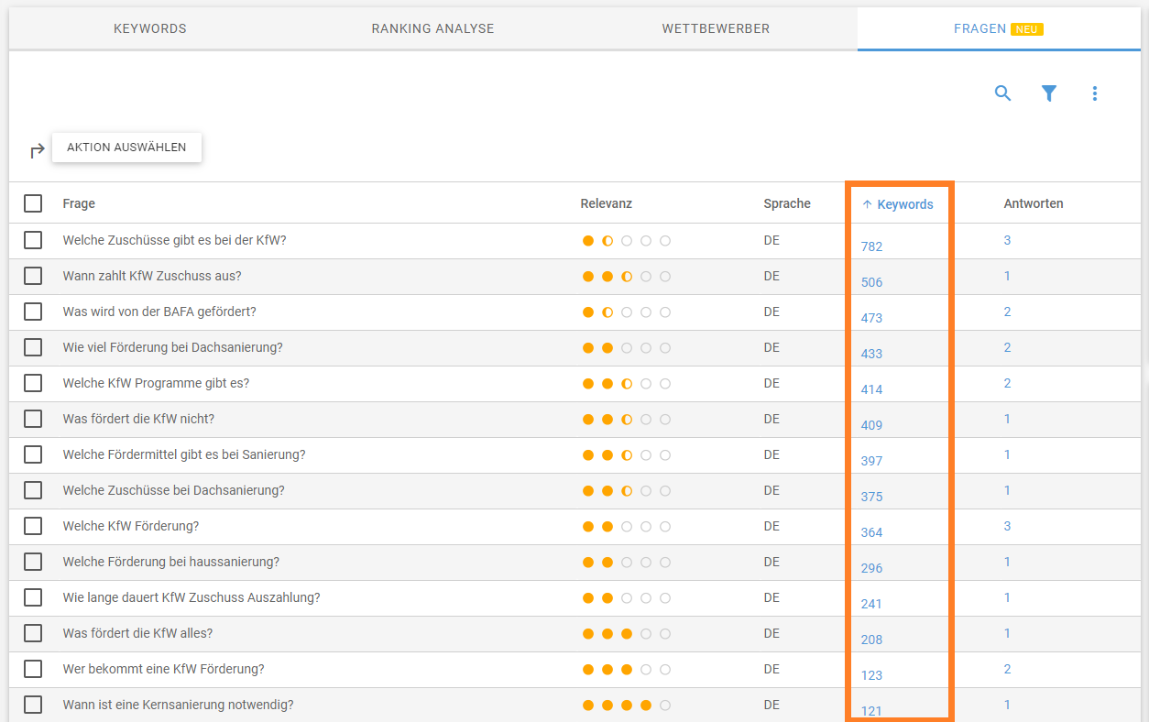Image resolution: width=1149 pixels, height=722 pixels.
Task: Open the keyword count 409
Action: (x=871, y=425)
